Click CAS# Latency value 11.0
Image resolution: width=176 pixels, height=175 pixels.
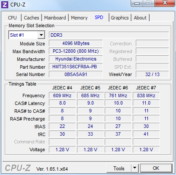146,103
